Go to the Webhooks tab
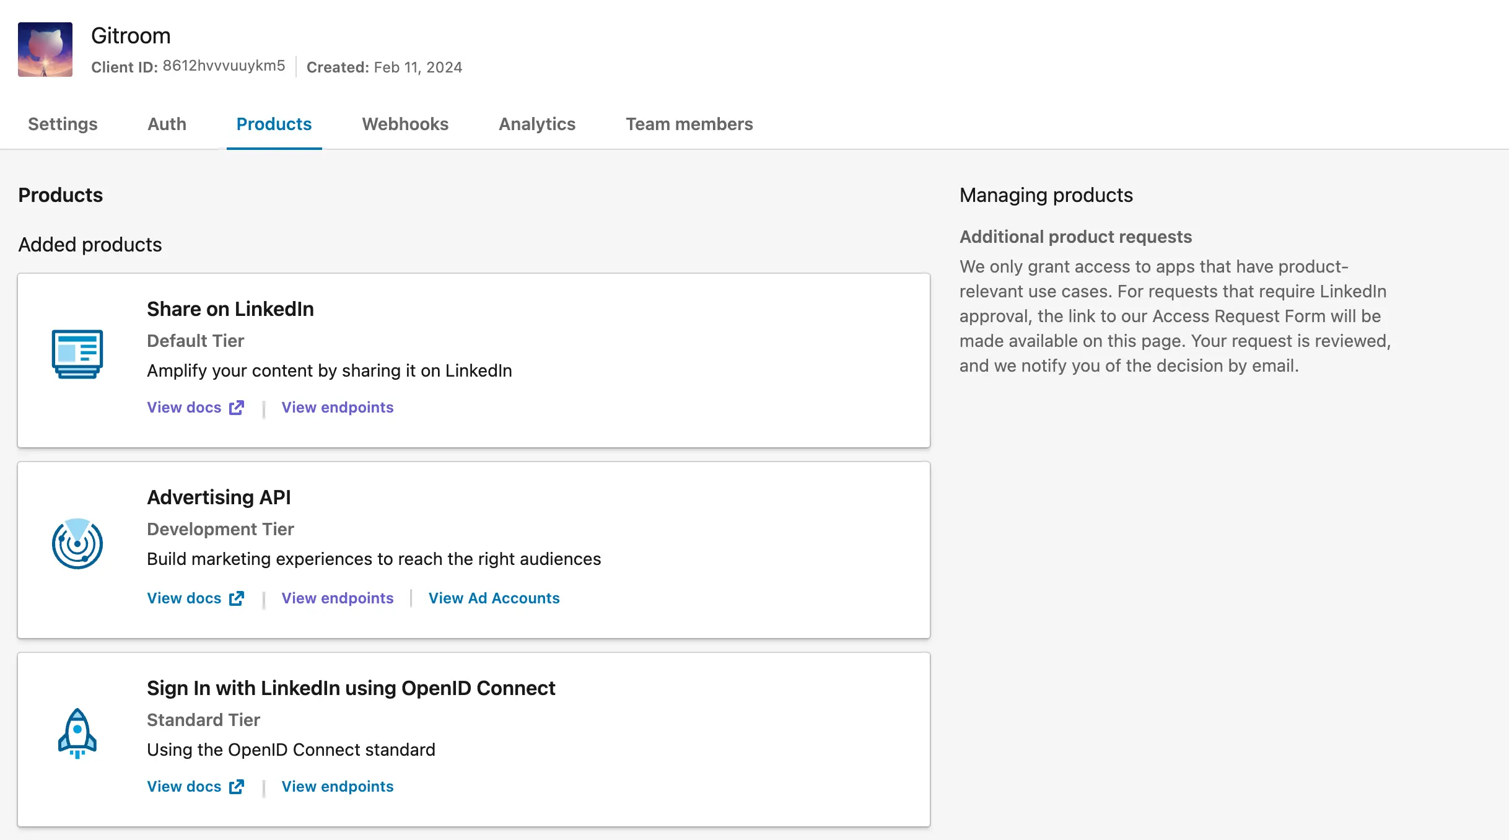The image size is (1509, 840). [x=405, y=124]
